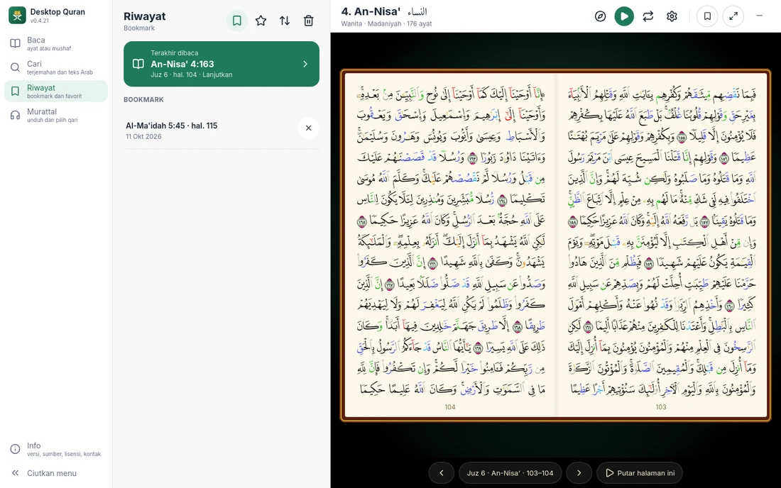This screenshot has width=781, height=488.
Task: Delete history with the trash icon
Action: click(x=309, y=21)
